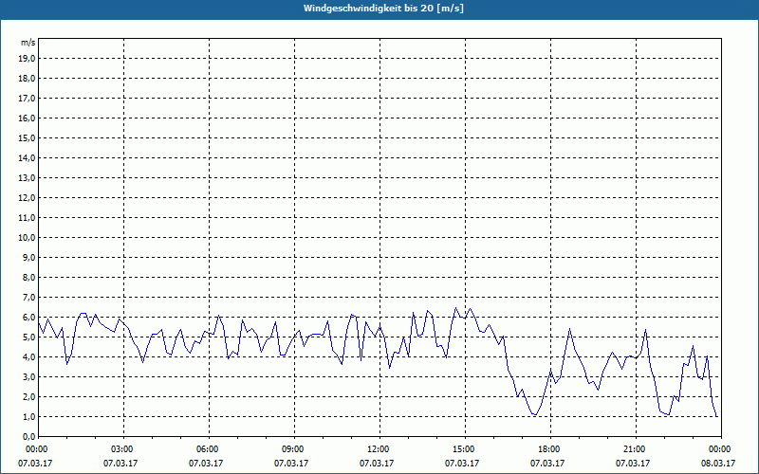Select the 6,0 y-axis label

28,318
